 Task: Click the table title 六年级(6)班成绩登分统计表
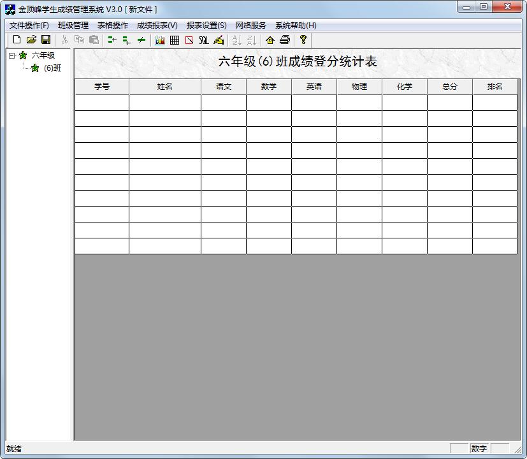[x=298, y=62]
